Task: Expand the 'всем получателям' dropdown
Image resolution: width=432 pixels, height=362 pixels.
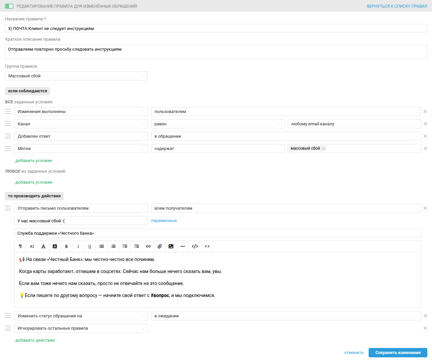Action: (286, 208)
